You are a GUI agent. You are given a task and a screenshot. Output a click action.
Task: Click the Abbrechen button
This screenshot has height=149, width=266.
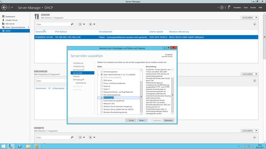coord(168,120)
